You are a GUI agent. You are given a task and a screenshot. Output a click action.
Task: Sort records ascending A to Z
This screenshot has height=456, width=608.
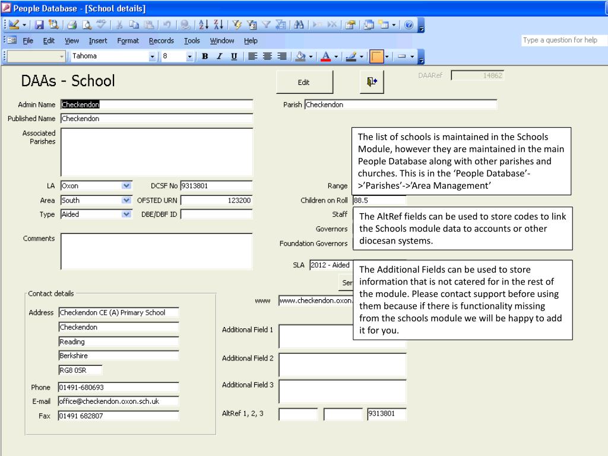point(204,25)
